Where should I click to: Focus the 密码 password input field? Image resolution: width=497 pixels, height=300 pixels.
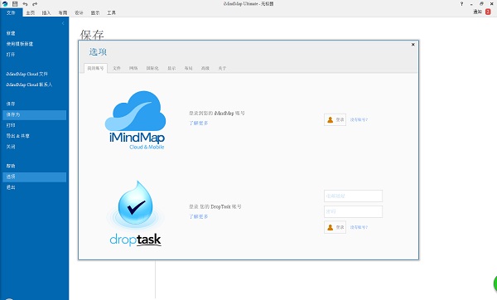353,211
